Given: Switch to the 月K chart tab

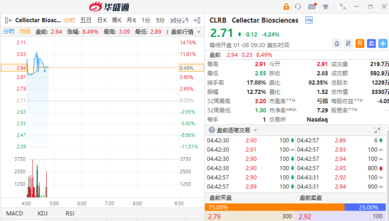Looking at the screenshot, I should point(131,20).
